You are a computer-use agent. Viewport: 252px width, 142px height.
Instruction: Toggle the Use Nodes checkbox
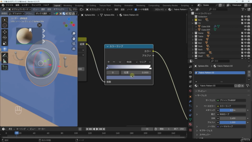pos(136,9)
